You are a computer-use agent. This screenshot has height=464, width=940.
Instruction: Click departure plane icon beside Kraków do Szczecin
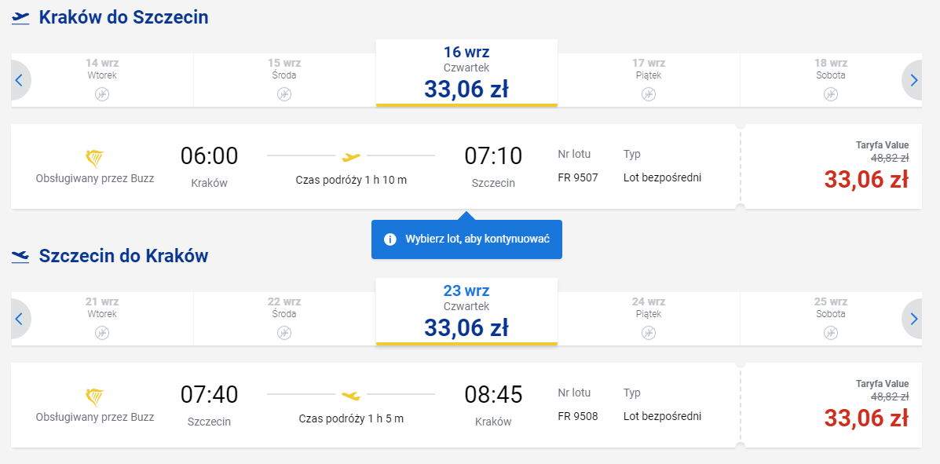[x=20, y=18]
